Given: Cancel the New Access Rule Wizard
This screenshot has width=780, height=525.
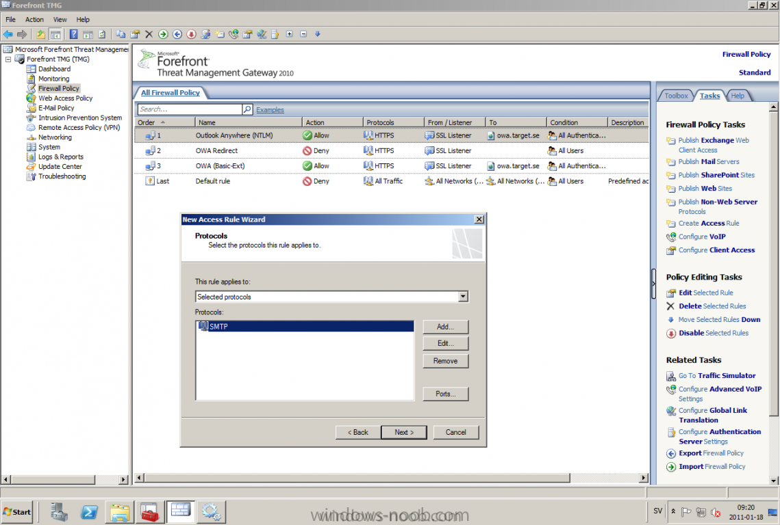Looking at the screenshot, I should (455, 432).
